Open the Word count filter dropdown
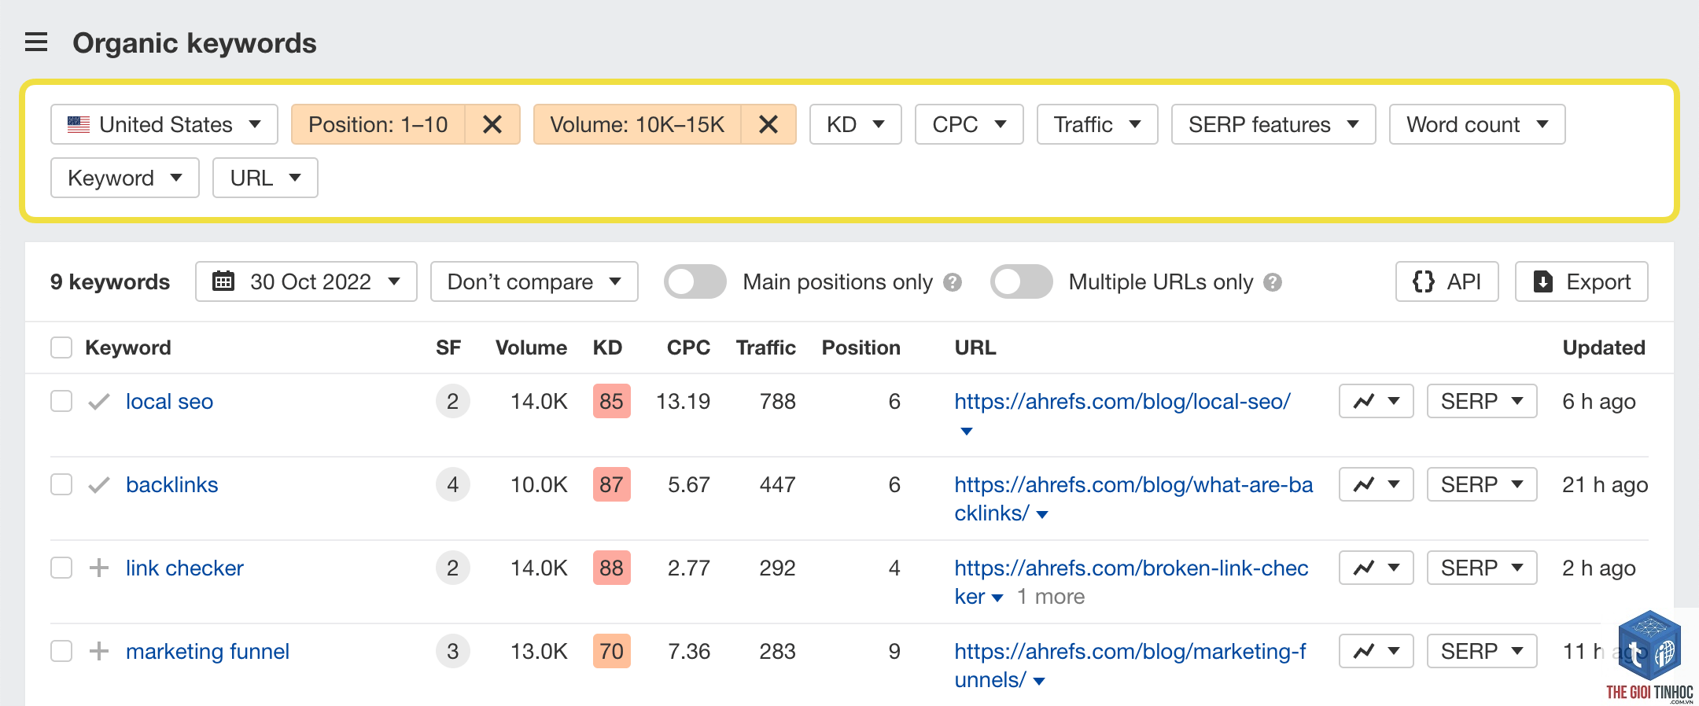Viewport: 1699px width, 706px height. click(x=1477, y=124)
